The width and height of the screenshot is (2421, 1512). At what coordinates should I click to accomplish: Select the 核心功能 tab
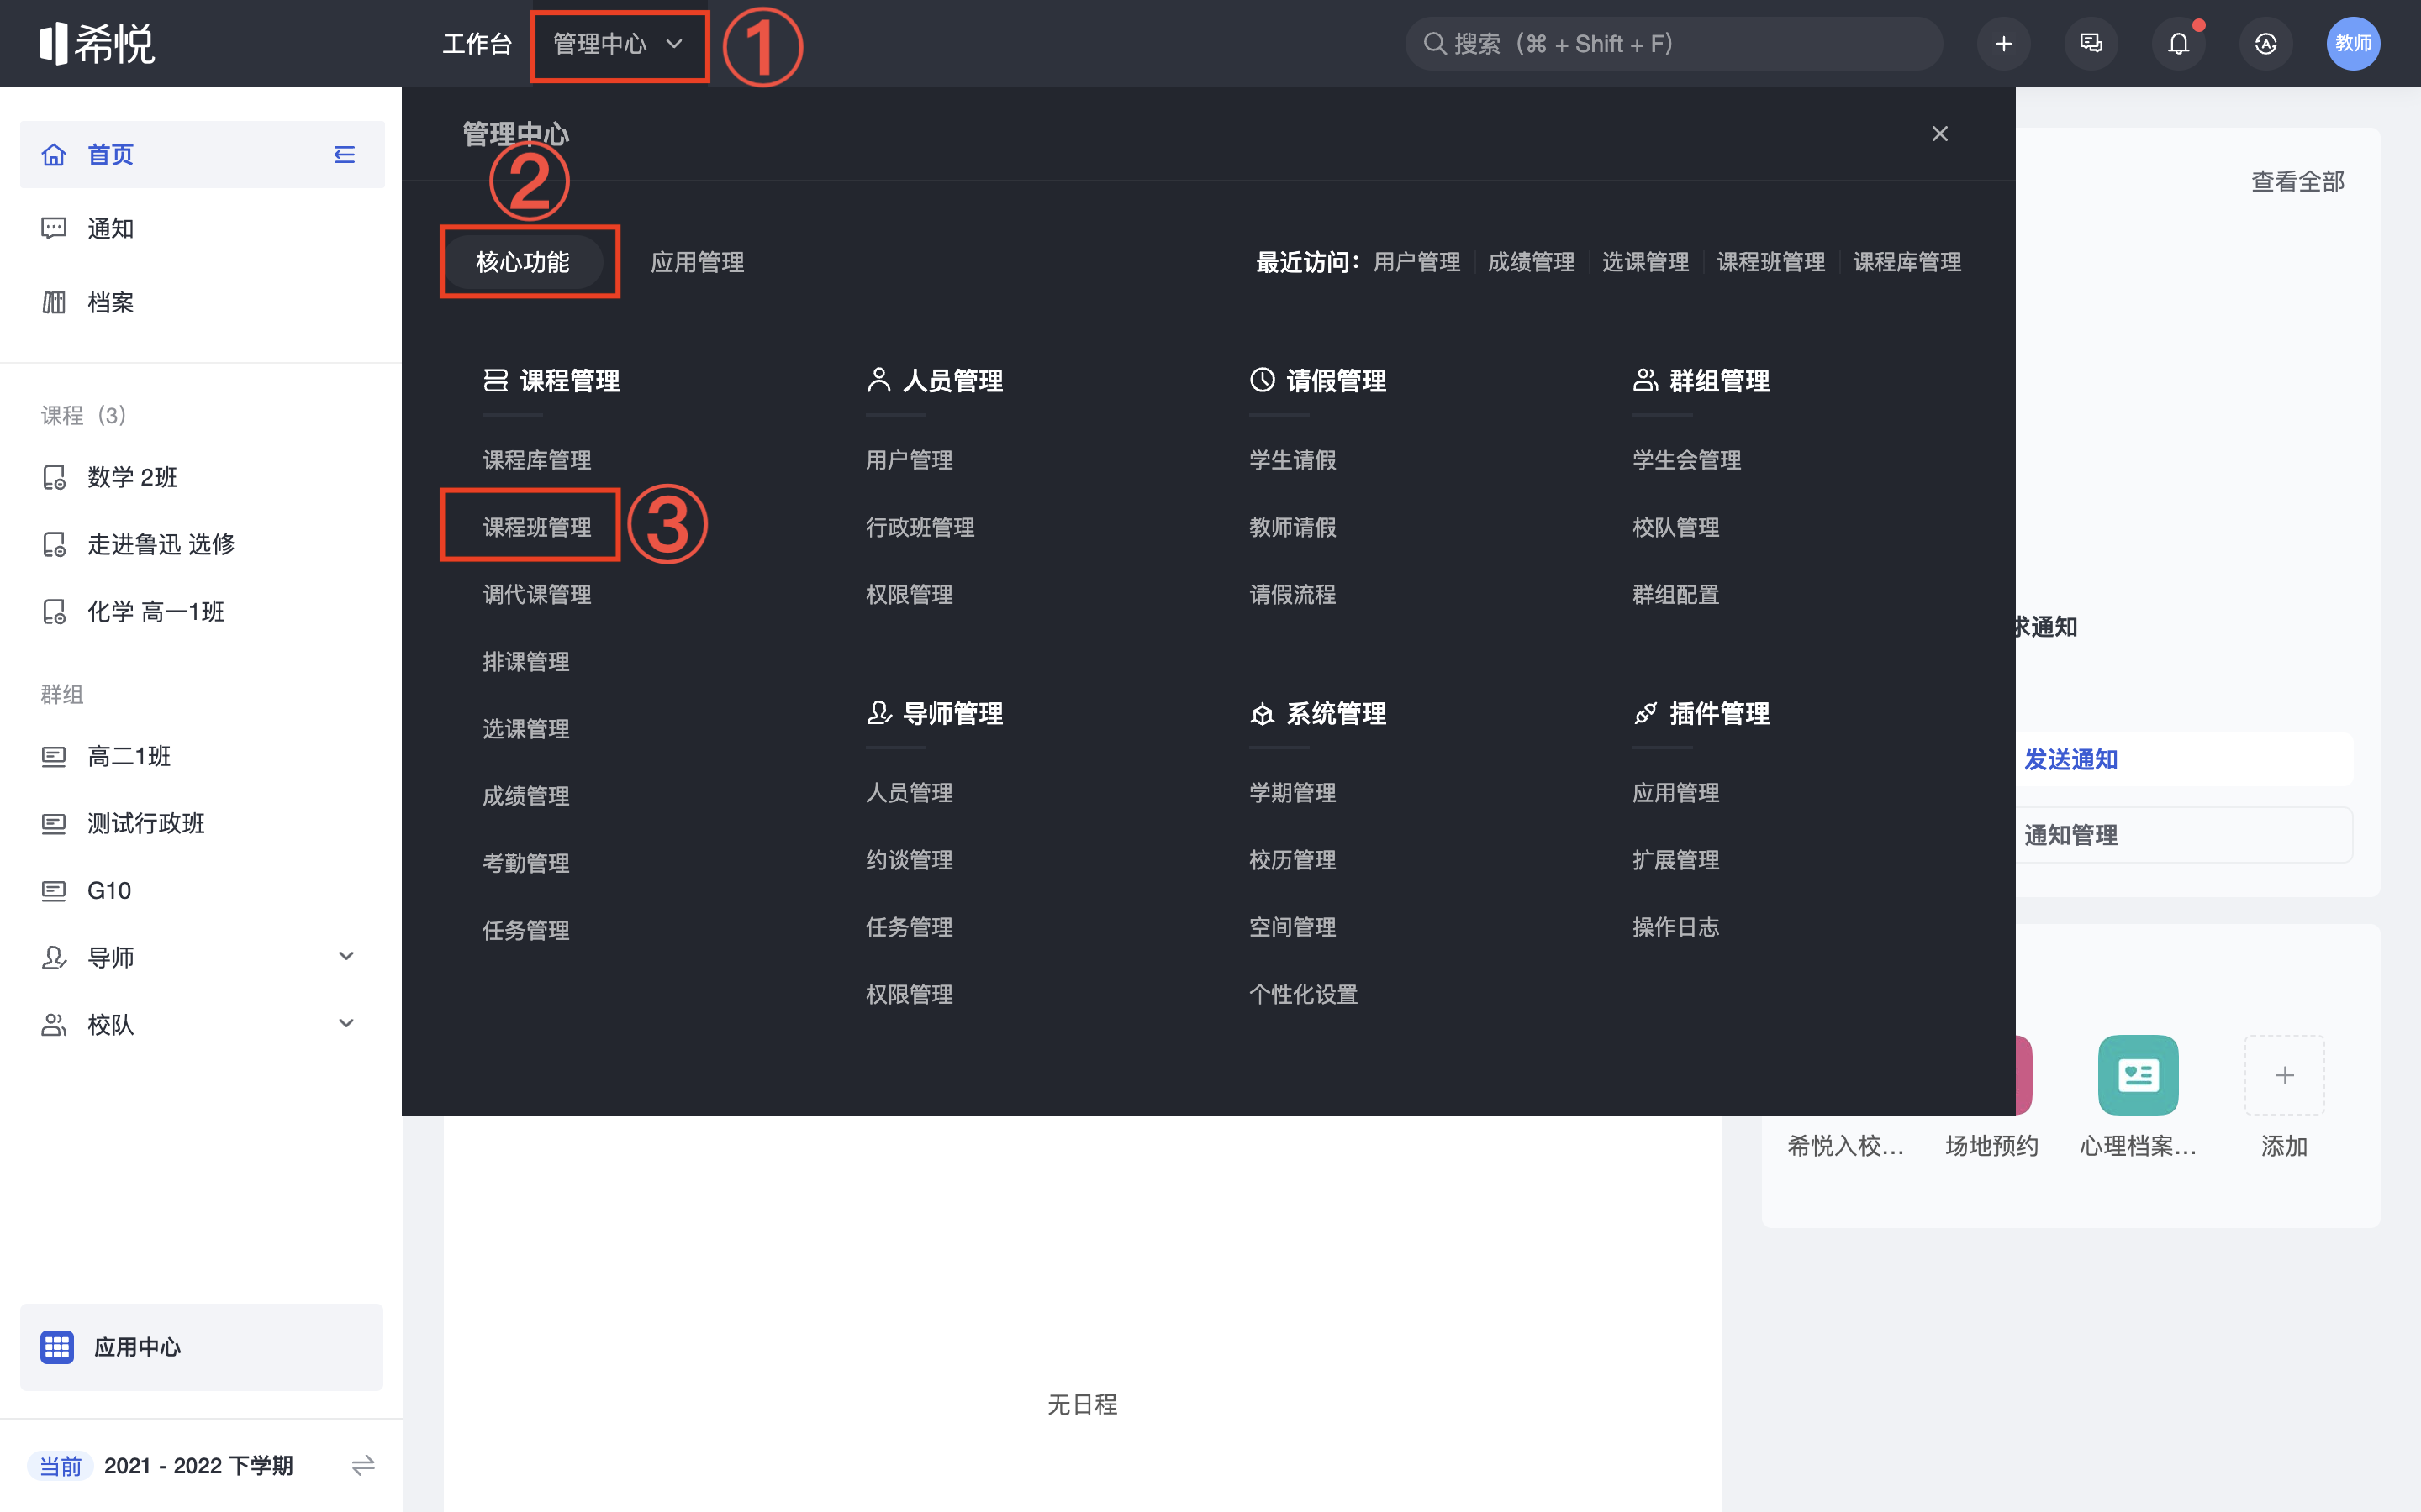(x=522, y=262)
